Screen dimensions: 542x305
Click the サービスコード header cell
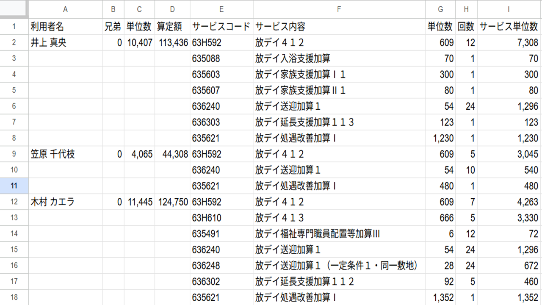point(221,27)
